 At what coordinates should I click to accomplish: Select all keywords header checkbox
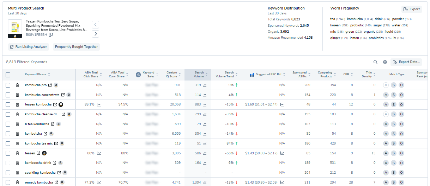coord(8,75)
